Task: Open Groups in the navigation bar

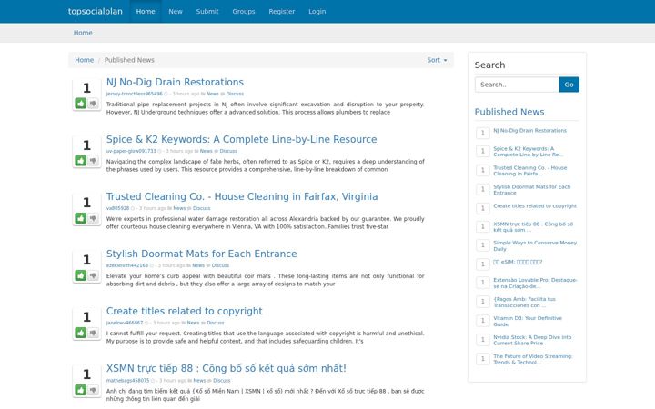Action: click(x=244, y=11)
